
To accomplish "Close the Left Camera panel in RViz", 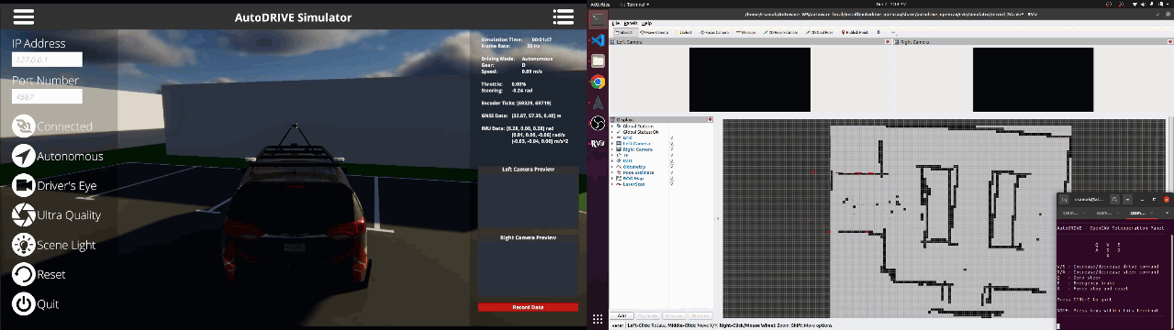I will pos(887,42).
